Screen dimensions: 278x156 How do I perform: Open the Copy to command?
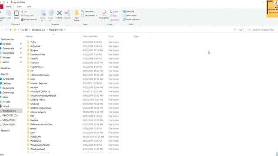[x=51, y=16]
